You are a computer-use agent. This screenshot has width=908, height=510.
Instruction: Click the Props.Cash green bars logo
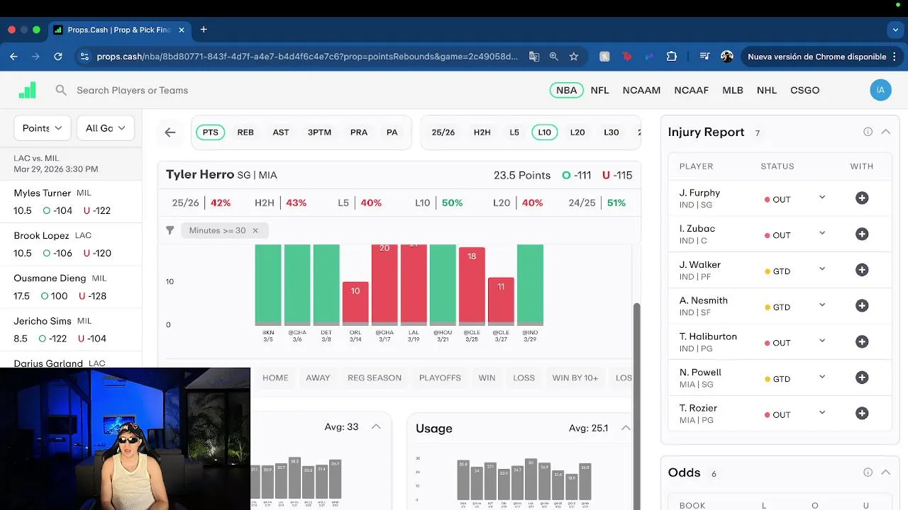(x=27, y=90)
